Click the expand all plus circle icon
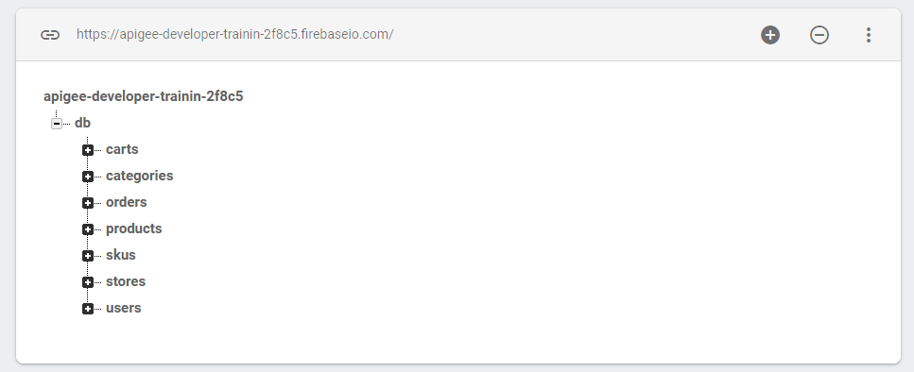The width and height of the screenshot is (914, 372). tap(770, 35)
